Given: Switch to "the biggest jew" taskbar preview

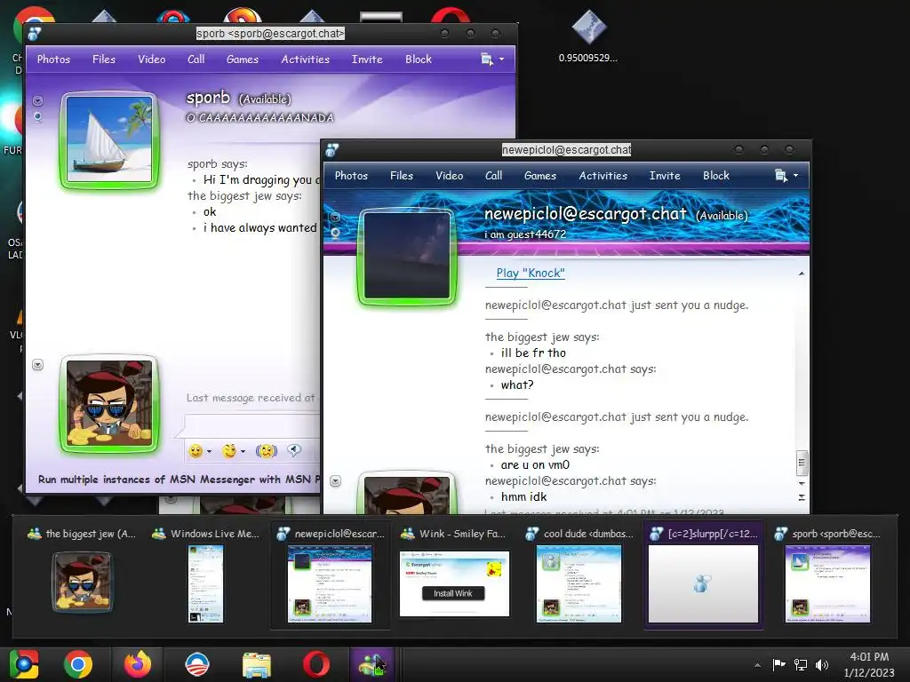Looking at the screenshot, I should (81, 574).
